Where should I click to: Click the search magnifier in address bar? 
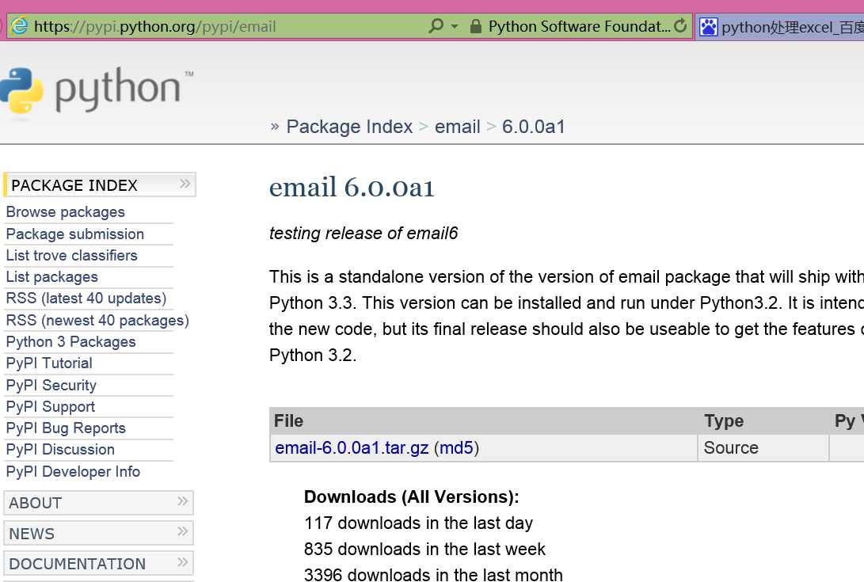pyautogui.click(x=436, y=26)
